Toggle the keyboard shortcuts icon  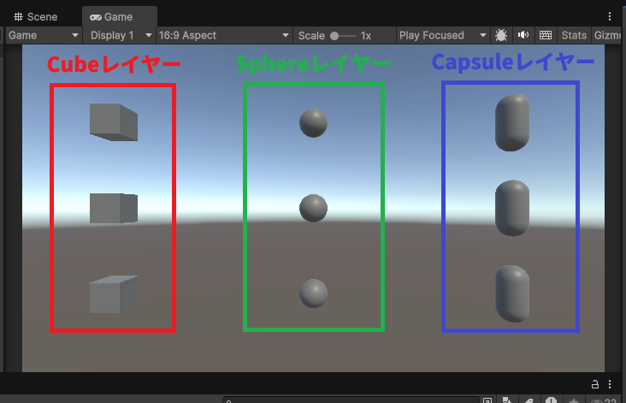pos(546,35)
